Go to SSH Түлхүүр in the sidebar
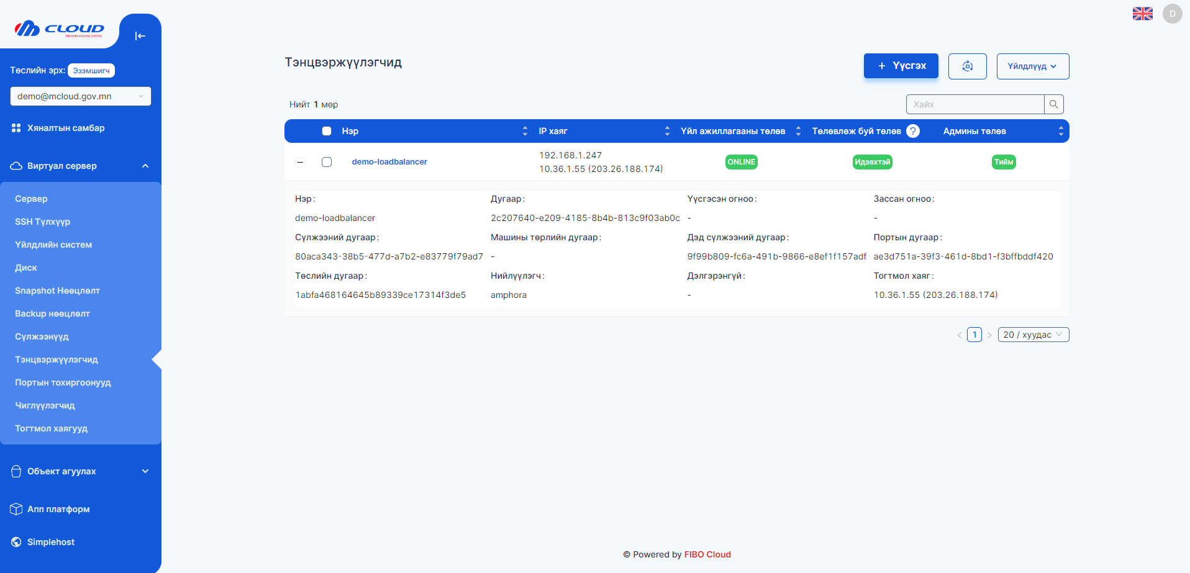1190x573 pixels. pyautogui.click(x=42, y=222)
